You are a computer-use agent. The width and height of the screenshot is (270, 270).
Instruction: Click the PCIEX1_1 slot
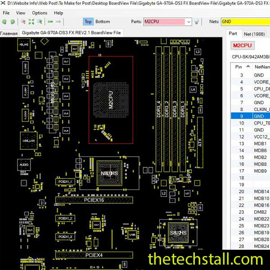point(65,182)
